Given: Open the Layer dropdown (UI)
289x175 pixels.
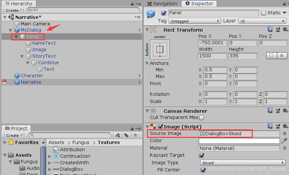Looking at the screenshot, I should 262,21.
